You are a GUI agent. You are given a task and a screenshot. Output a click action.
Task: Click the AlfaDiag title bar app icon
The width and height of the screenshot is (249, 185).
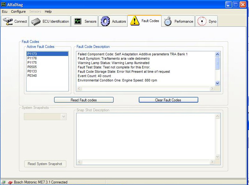coord(3,5)
